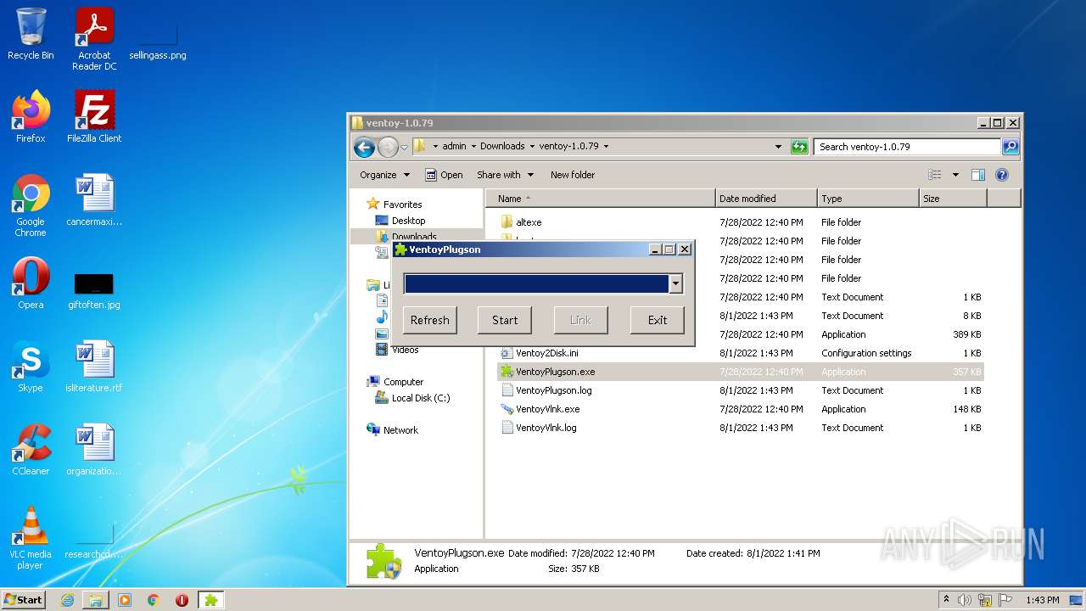The image size is (1086, 611).
Task: Show hidden tray icons arrow
Action: click(x=946, y=600)
